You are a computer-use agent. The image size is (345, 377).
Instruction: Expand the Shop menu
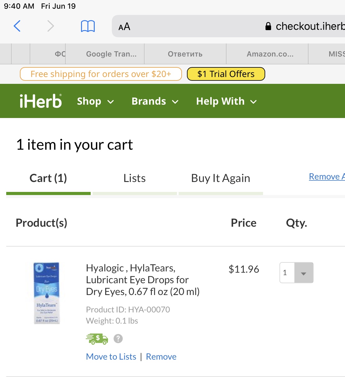[x=95, y=102]
